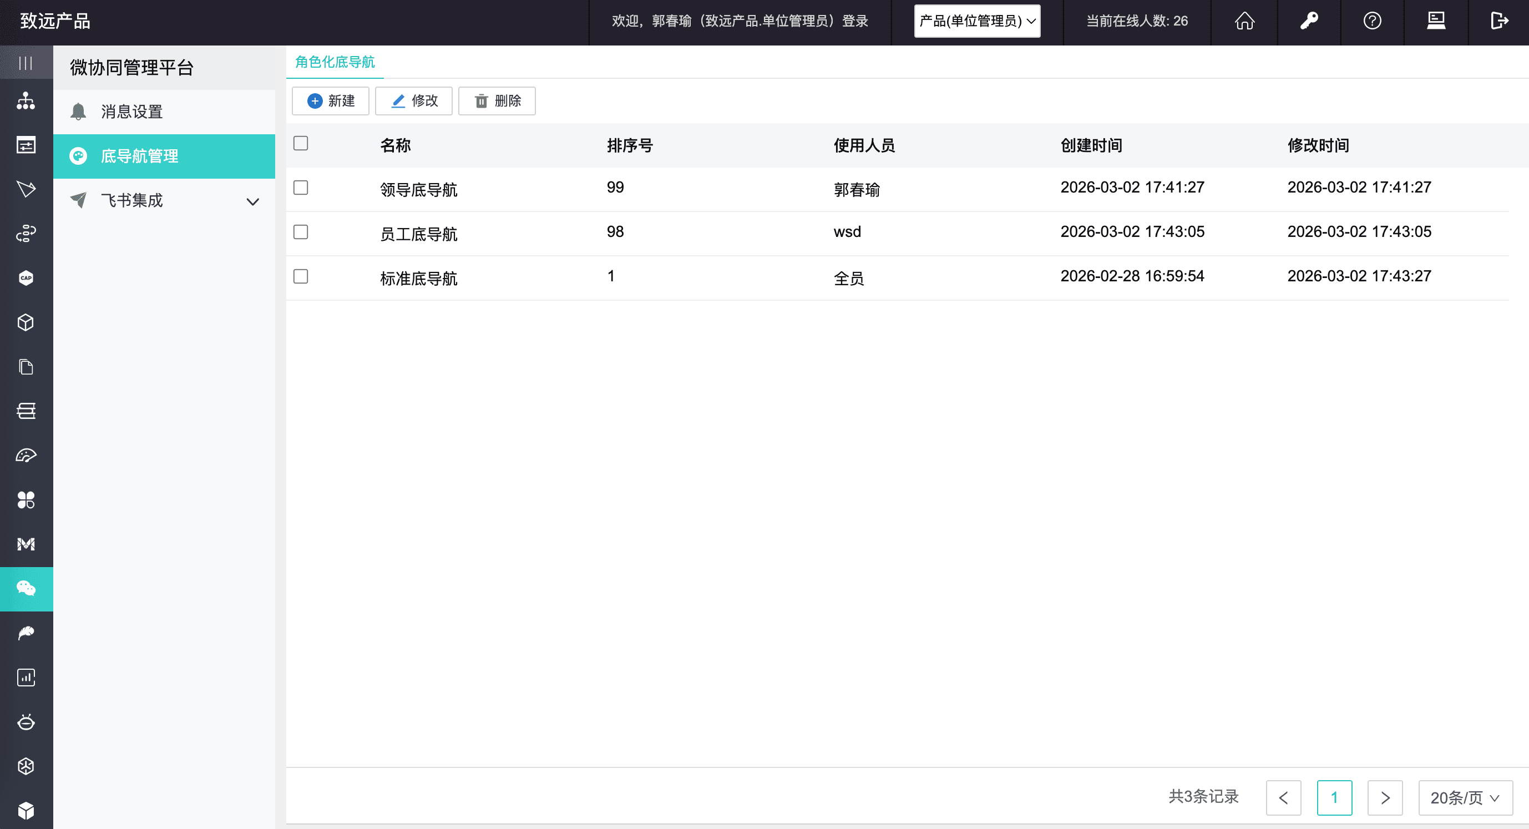Viewport: 1529px width, 829px height.
Task: Expand the 飞书集成 menu chevron
Action: pyautogui.click(x=253, y=201)
